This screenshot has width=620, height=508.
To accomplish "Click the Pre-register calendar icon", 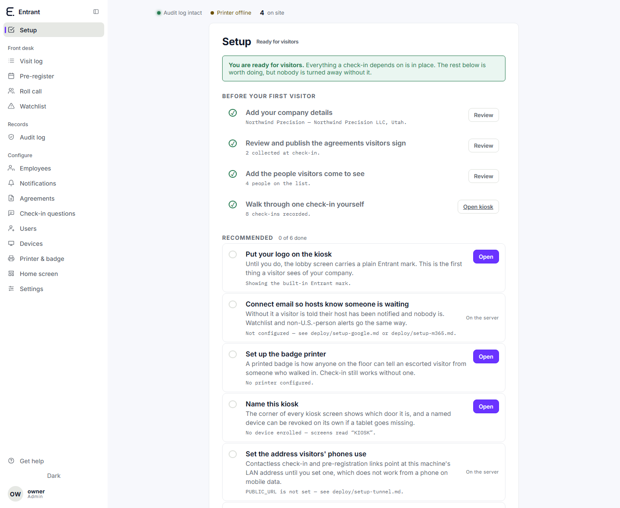I will (x=11, y=76).
